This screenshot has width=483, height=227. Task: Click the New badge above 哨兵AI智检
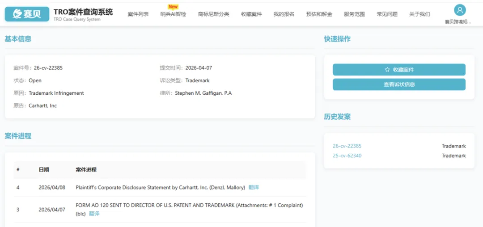tap(173, 6)
